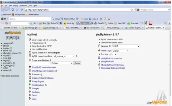Open the Export link
The image size is (172, 106).
pos(34,95)
